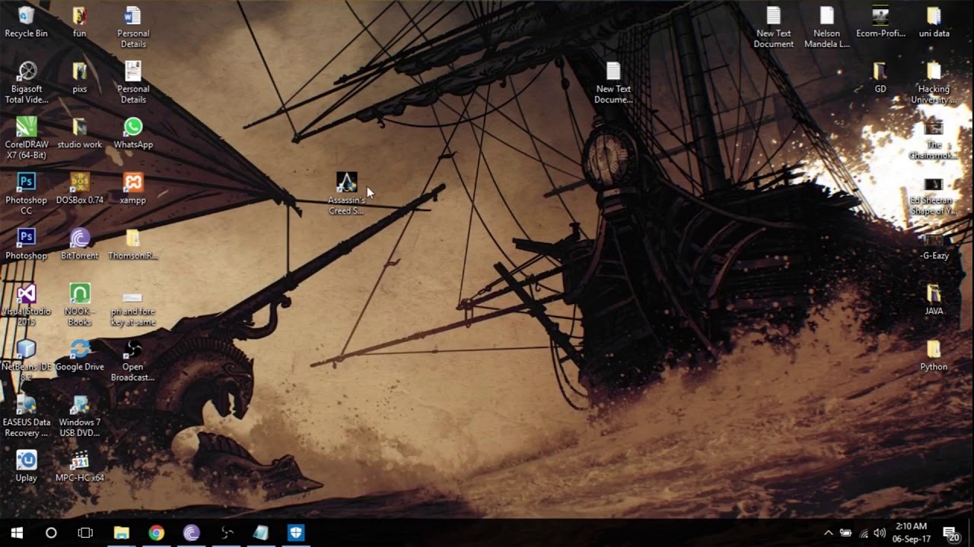Open the Windows Start menu

pyautogui.click(x=17, y=533)
